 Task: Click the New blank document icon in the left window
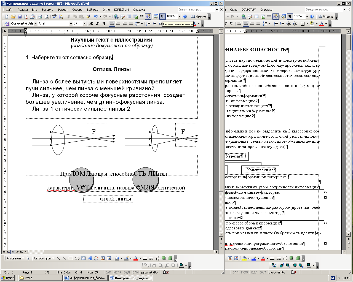7,17
